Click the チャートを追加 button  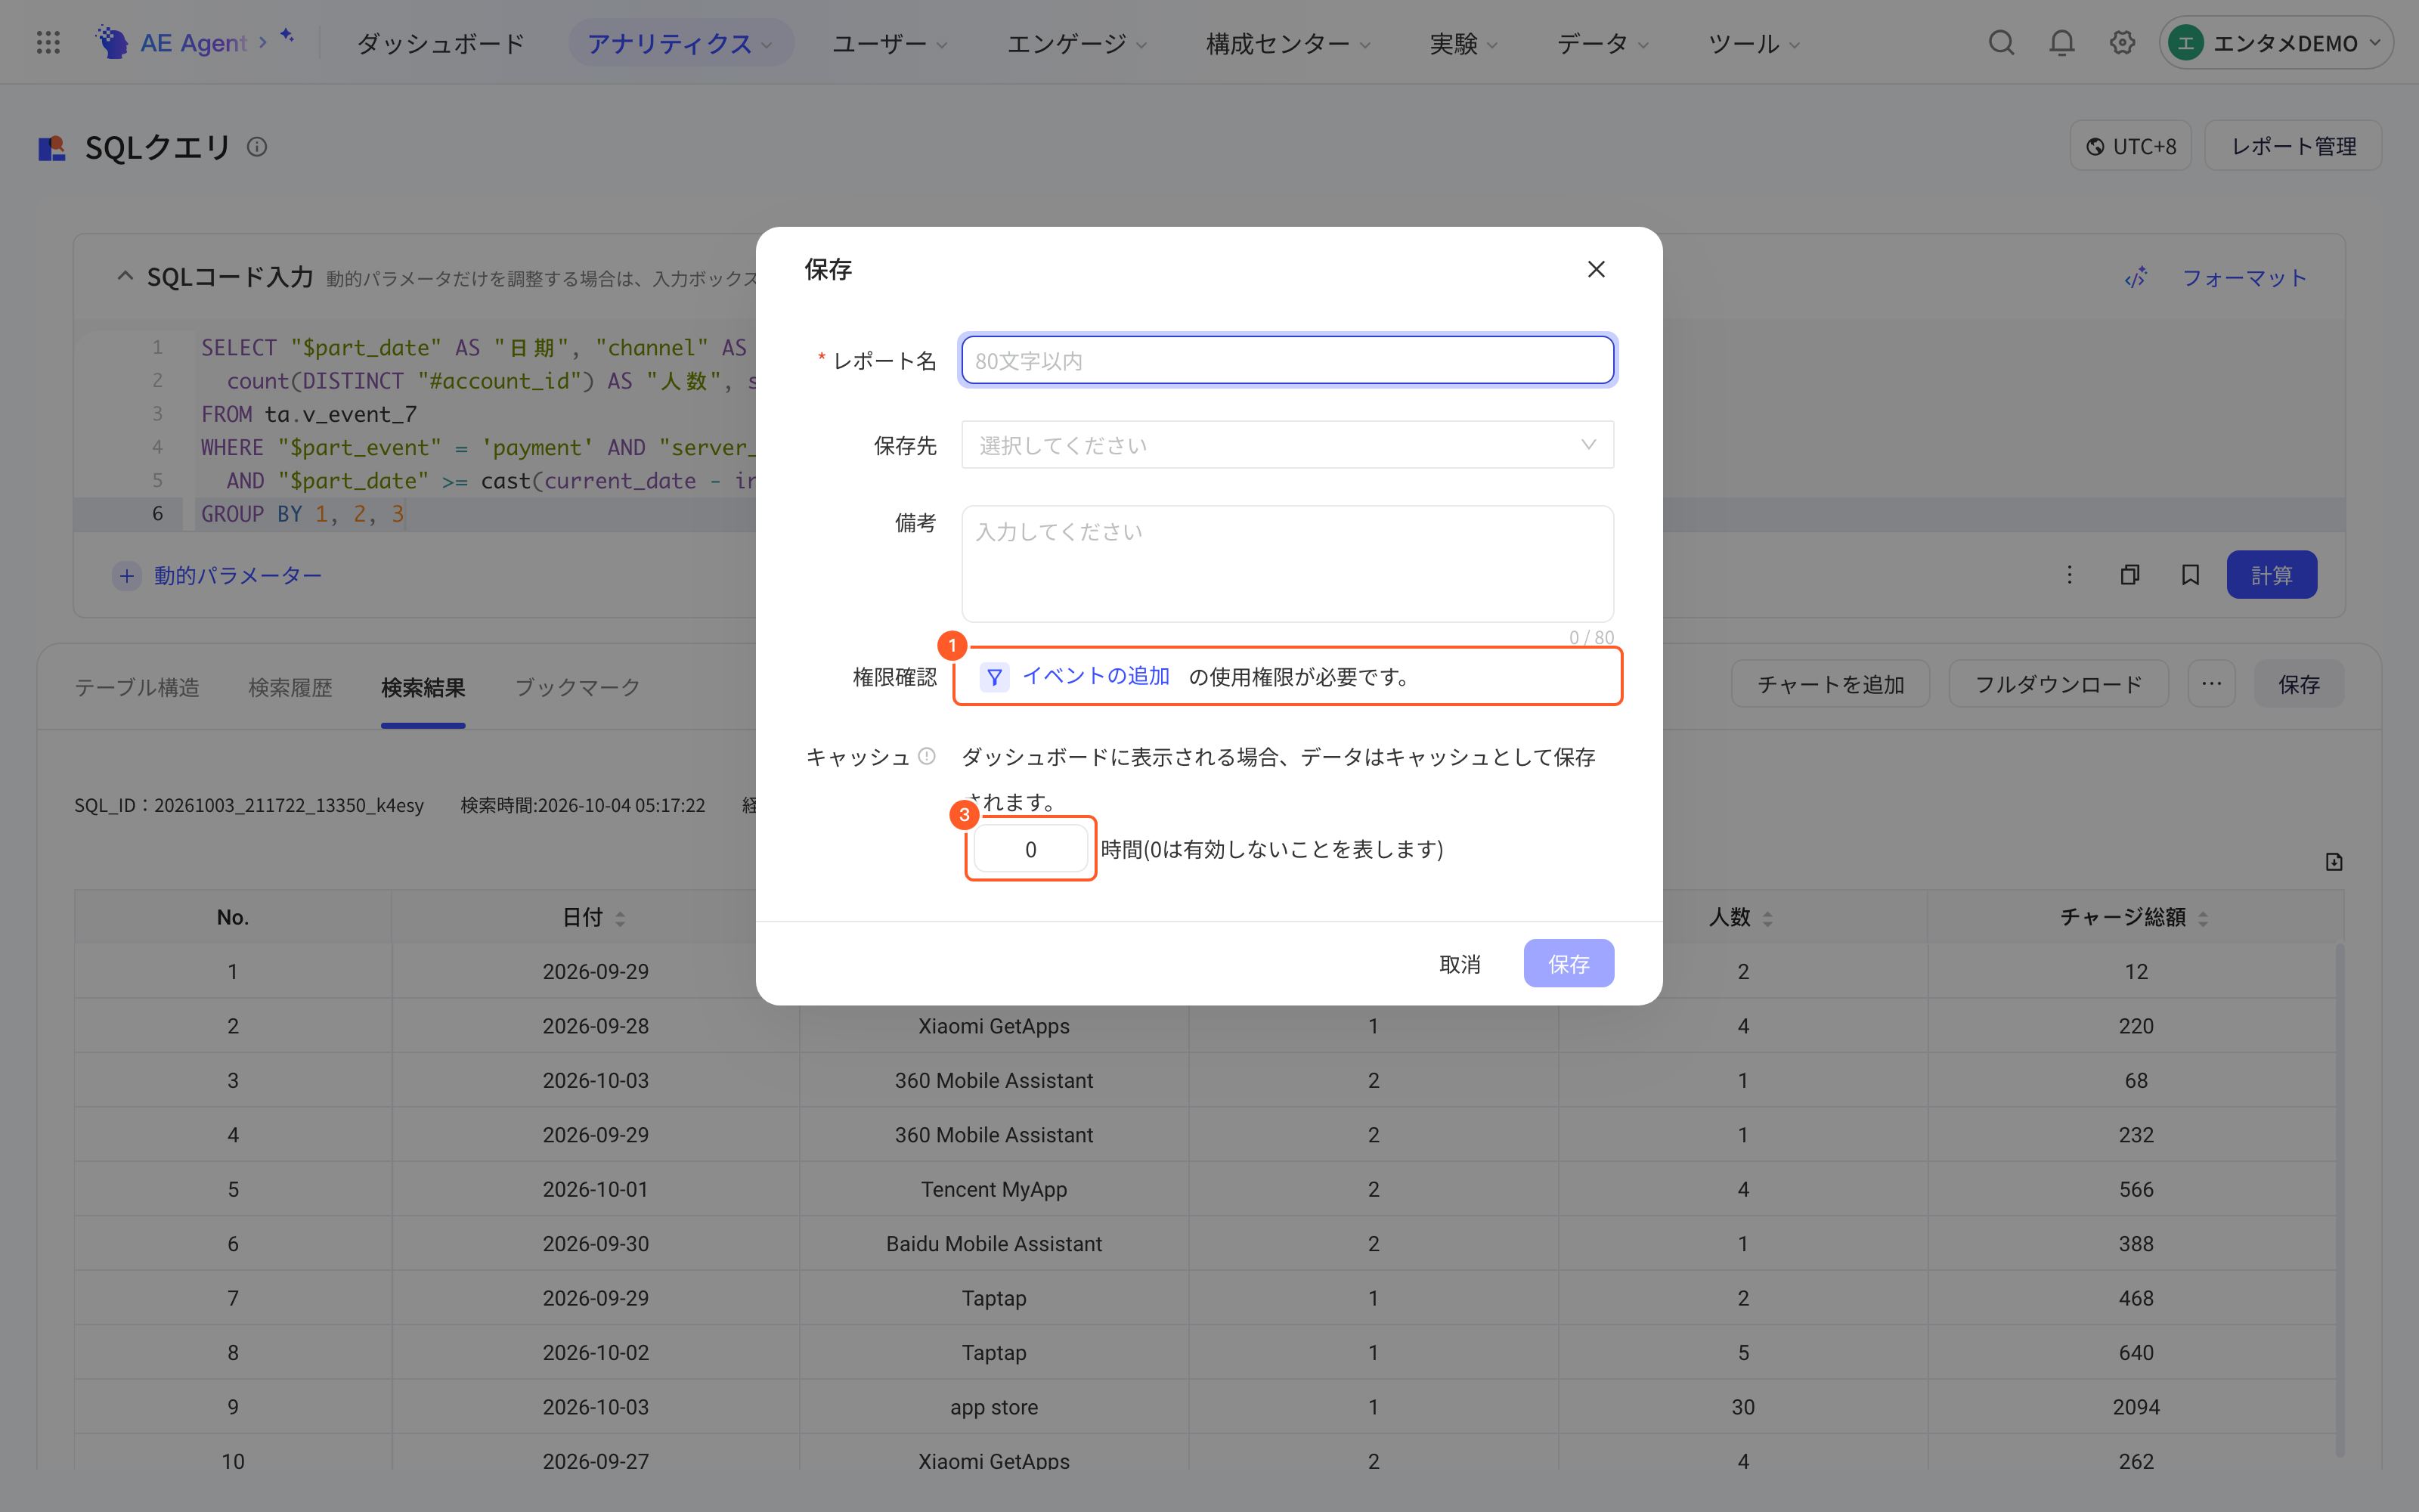1830,684
